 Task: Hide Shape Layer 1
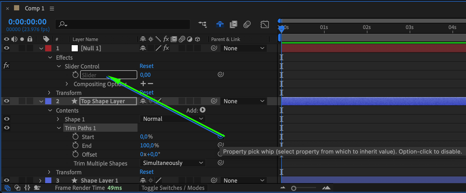[x=6, y=180]
